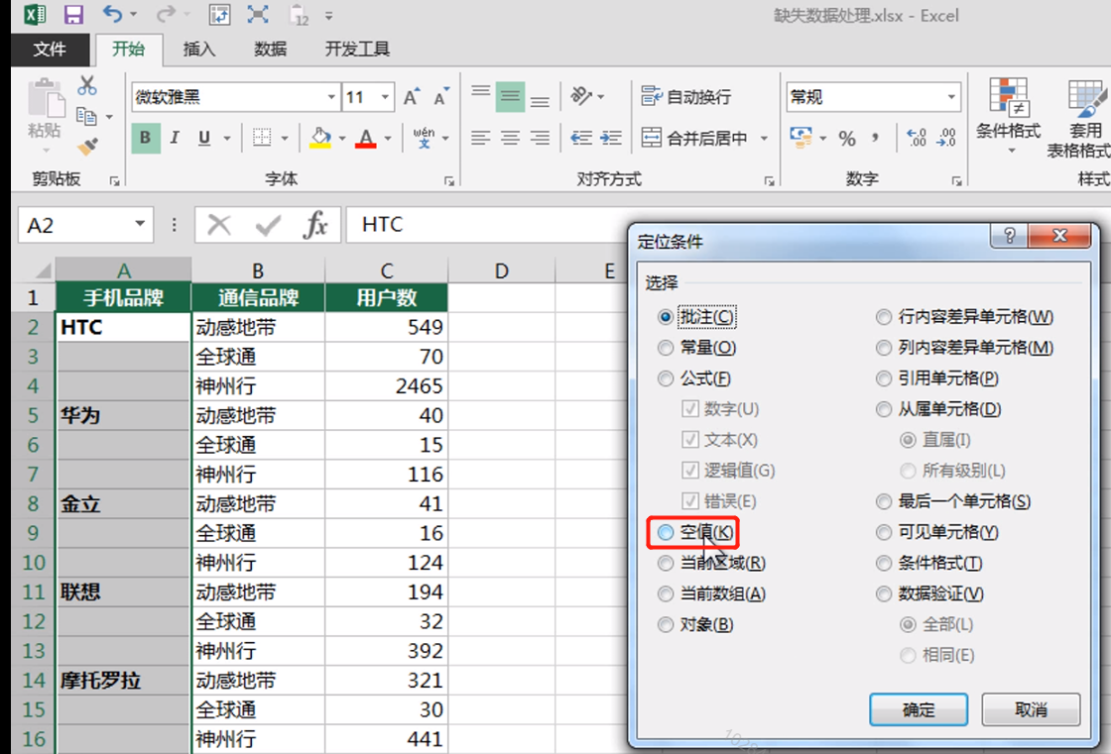Click 合并后居中 merge and center
This screenshot has width=1111, height=754.
pyautogui.click(x=694, y=138)
